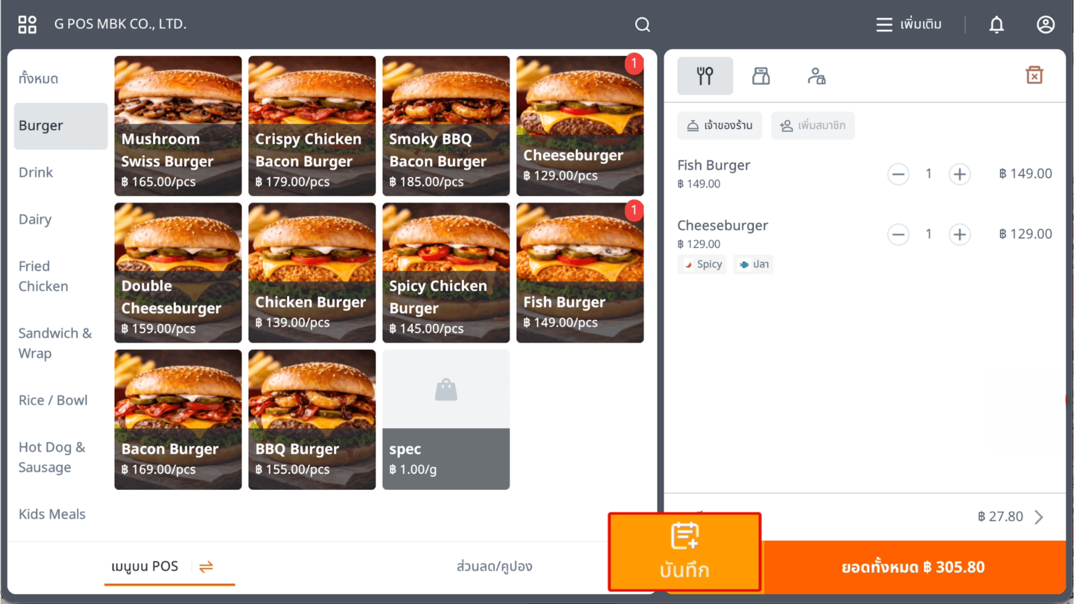This screenshot has width=1074, height=604.
Task: Switch menu with the swap arrows icon
Action: tap(206, 567)
